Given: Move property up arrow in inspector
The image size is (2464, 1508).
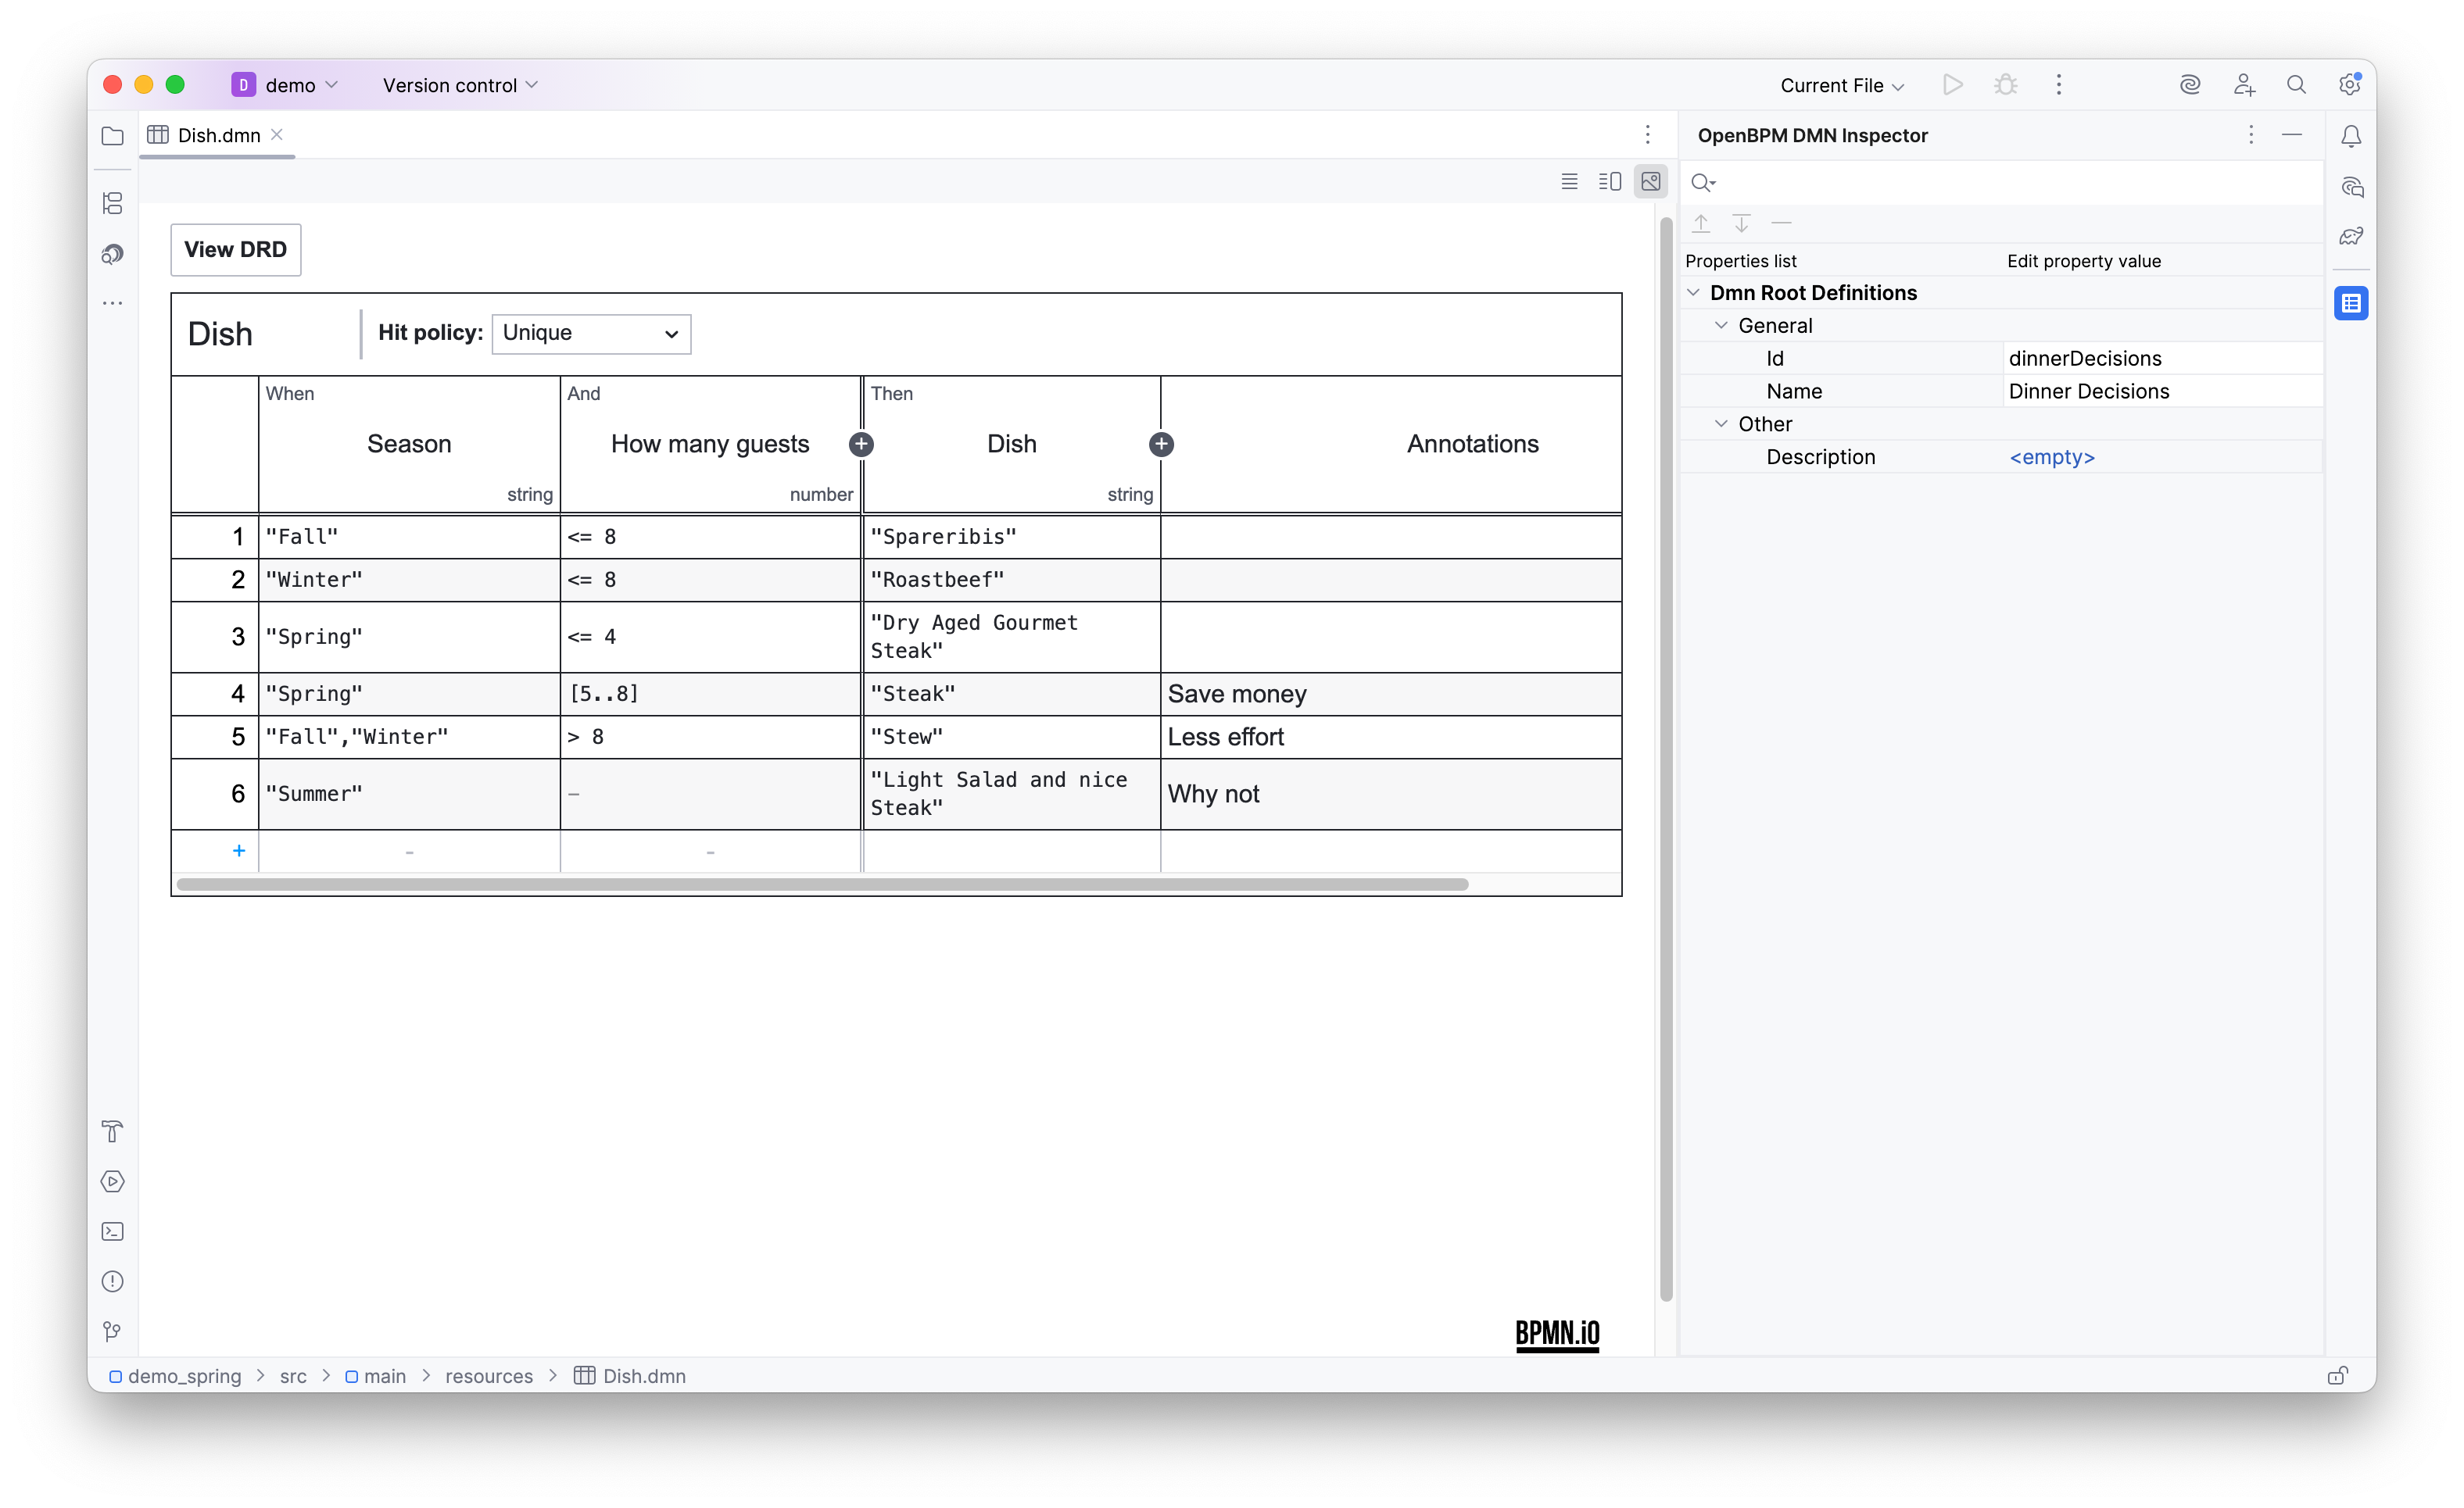Looking at the screenshot, I should pyautogui.click(x=1701, y=223).
